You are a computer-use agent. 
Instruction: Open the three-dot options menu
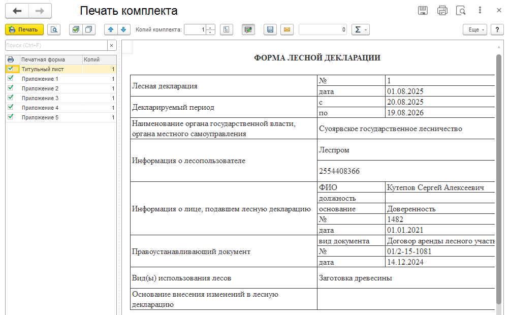480,10
